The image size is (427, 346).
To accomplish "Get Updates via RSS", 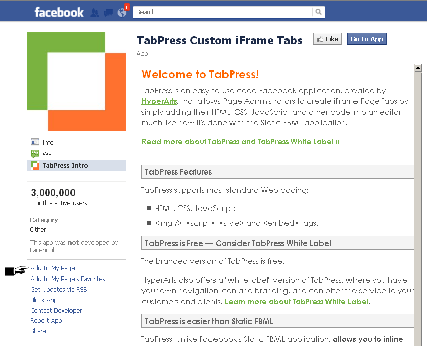I will (x=57, y=289).
